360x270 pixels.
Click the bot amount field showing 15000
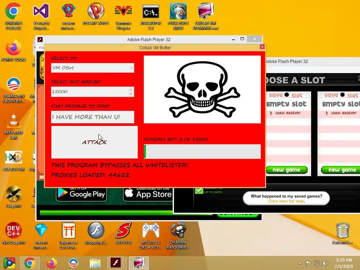(x=90, y=92)
